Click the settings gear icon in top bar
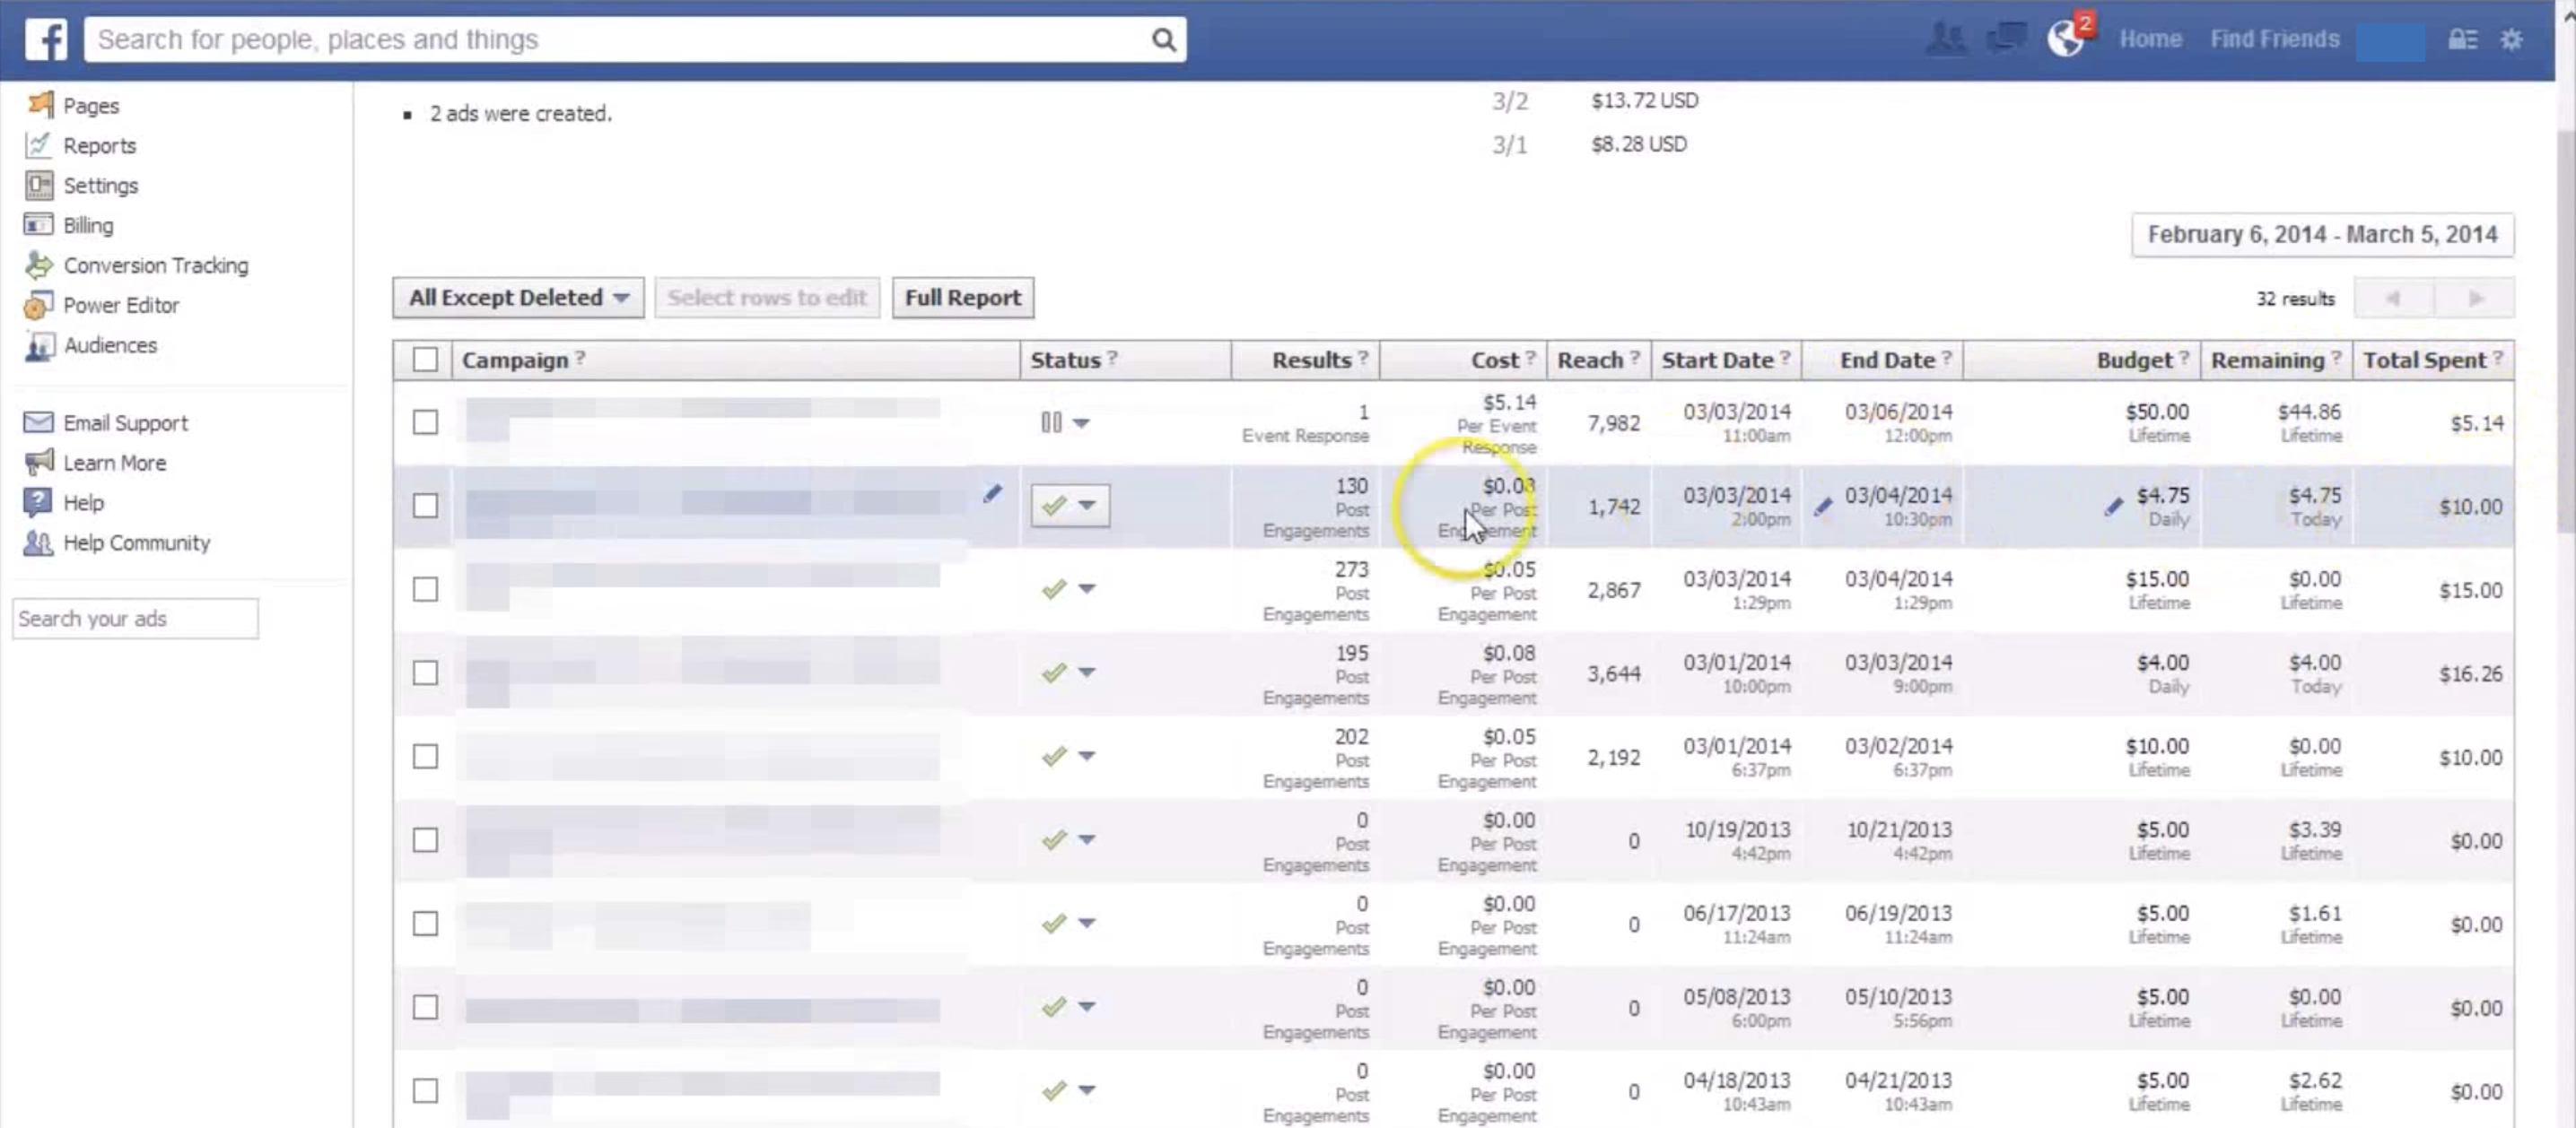This screenshot has height=1128, width=2576. pos(2511,39)
